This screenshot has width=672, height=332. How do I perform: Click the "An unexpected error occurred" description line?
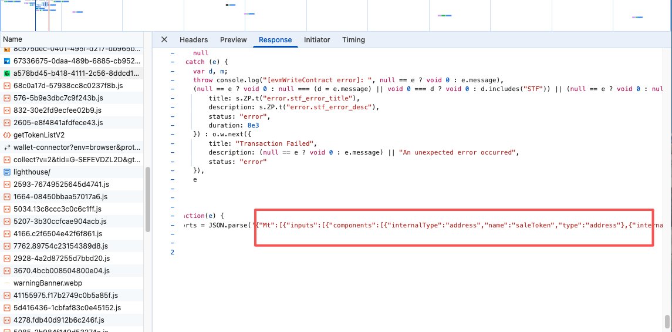(364, 152)
